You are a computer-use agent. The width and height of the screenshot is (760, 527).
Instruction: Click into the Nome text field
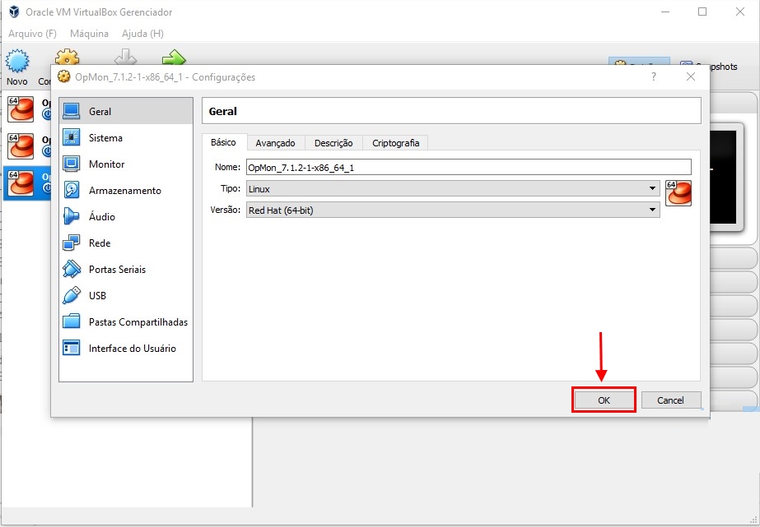pyautogui.click(x=469, y=168)
